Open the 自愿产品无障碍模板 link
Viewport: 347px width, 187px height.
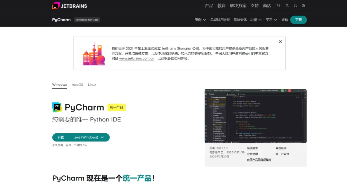(259, 160)
